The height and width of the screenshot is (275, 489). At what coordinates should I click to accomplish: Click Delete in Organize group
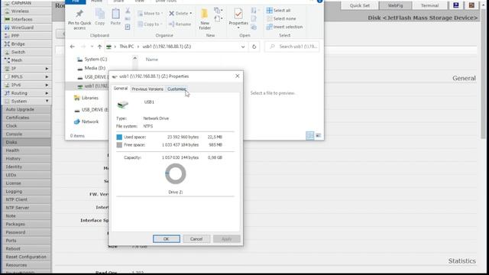point(180,14)
